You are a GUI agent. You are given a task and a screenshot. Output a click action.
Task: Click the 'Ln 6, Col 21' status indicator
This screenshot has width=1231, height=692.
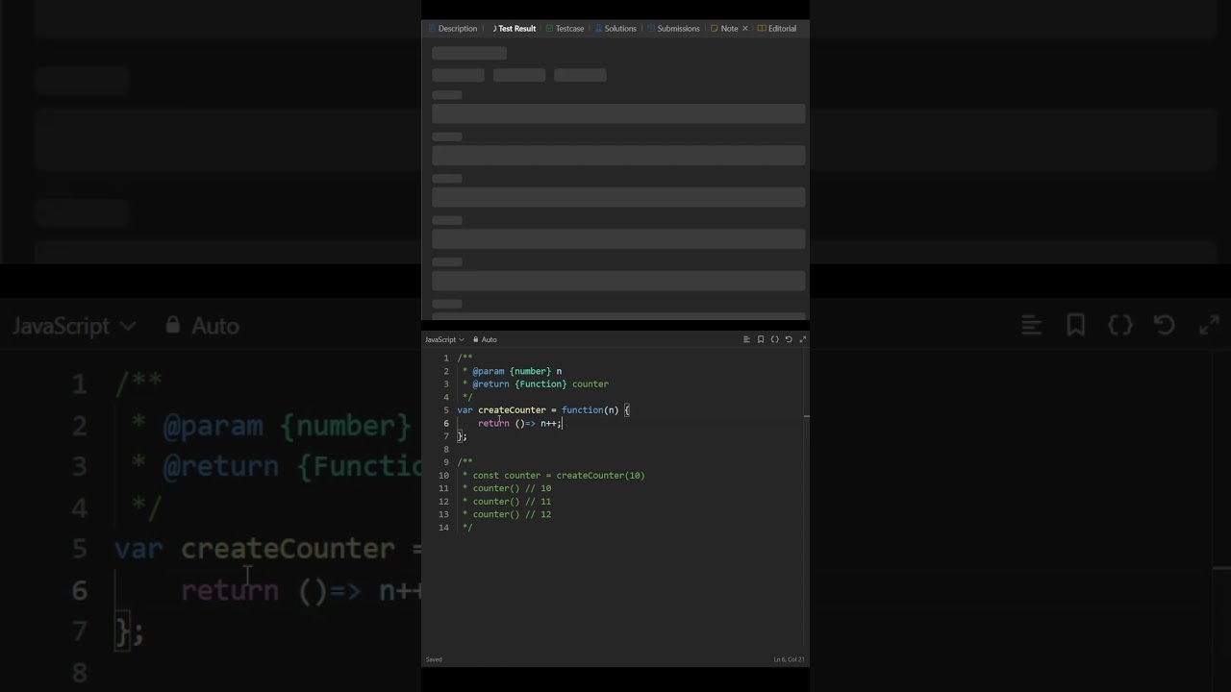[x=790, y=659]
